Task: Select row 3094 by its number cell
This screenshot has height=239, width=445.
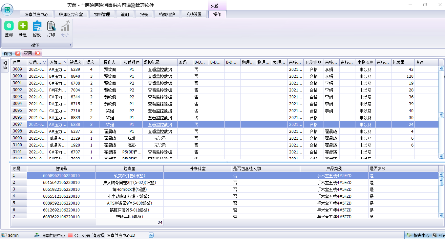Action: coord(19,104)
